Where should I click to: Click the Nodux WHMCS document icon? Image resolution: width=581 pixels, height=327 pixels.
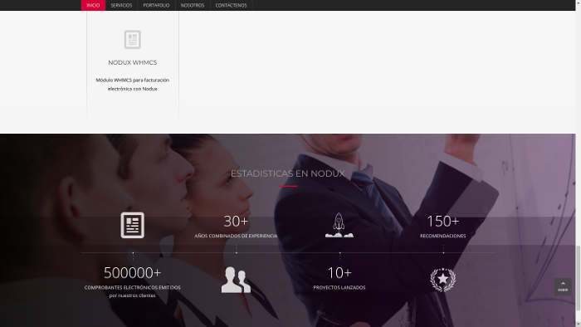pyautogui.click(x=132, y=40)
